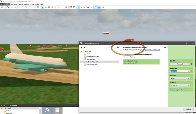Select the Timer event
This screenshot has width=196, height=114.
pyautogui.click(x=88, y=54)
